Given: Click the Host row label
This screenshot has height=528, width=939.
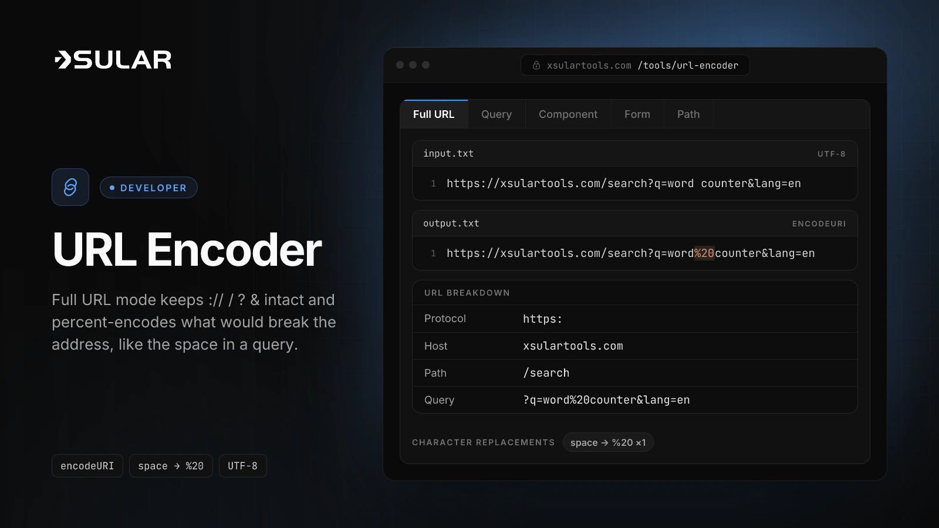Looking at the screenshot, I should tap(436, 346).
